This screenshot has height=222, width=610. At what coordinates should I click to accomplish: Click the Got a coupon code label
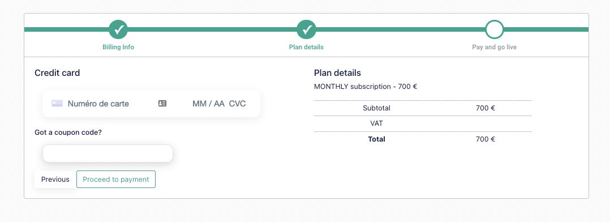tap(68, 133)
